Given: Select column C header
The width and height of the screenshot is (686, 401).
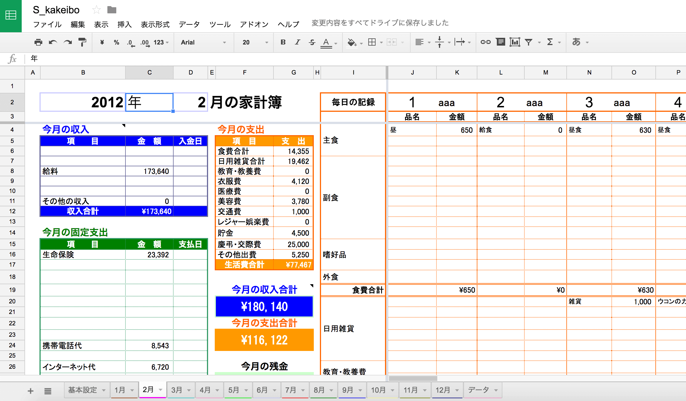Looking at the screenshot, I should click(x=149, y=73).
